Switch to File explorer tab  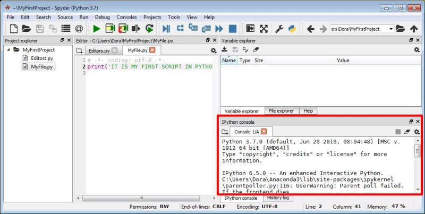[x=282, y=111]
